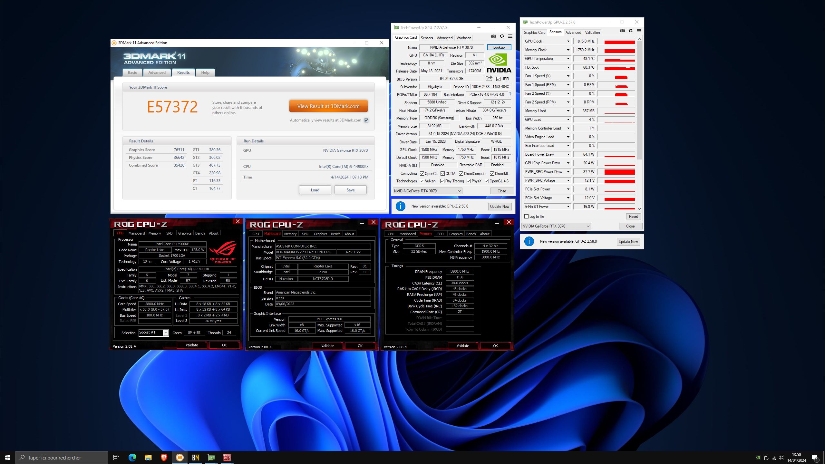Open SPD tab in left CPU-Z window
Screen dimensions: 825x464
click(169, 233)
